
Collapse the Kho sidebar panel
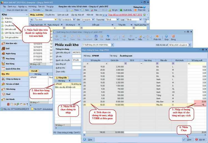pyautogui.click(x=27, y=15)
